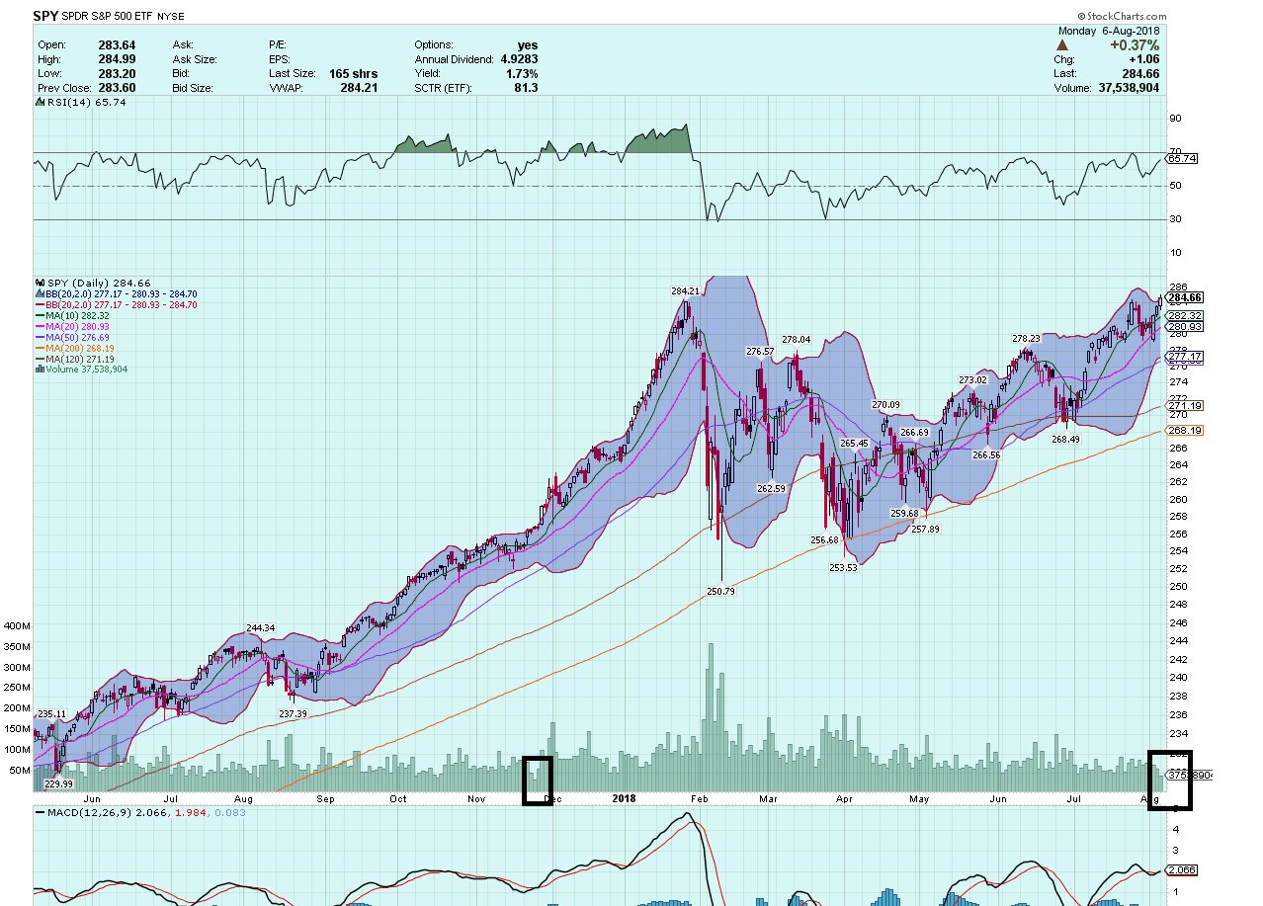Image resolution: width=1263 pixels, height=906 pixels.
Task: Click the 256.68 price label
Action: tap(823, 540)
